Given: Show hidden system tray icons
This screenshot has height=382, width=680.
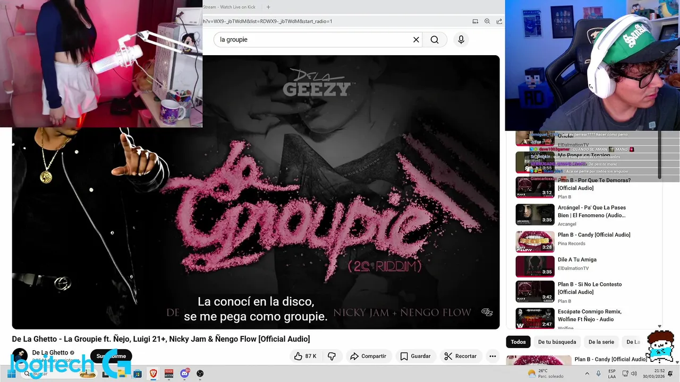Looking at the screenshot, I should pos(587,374).
